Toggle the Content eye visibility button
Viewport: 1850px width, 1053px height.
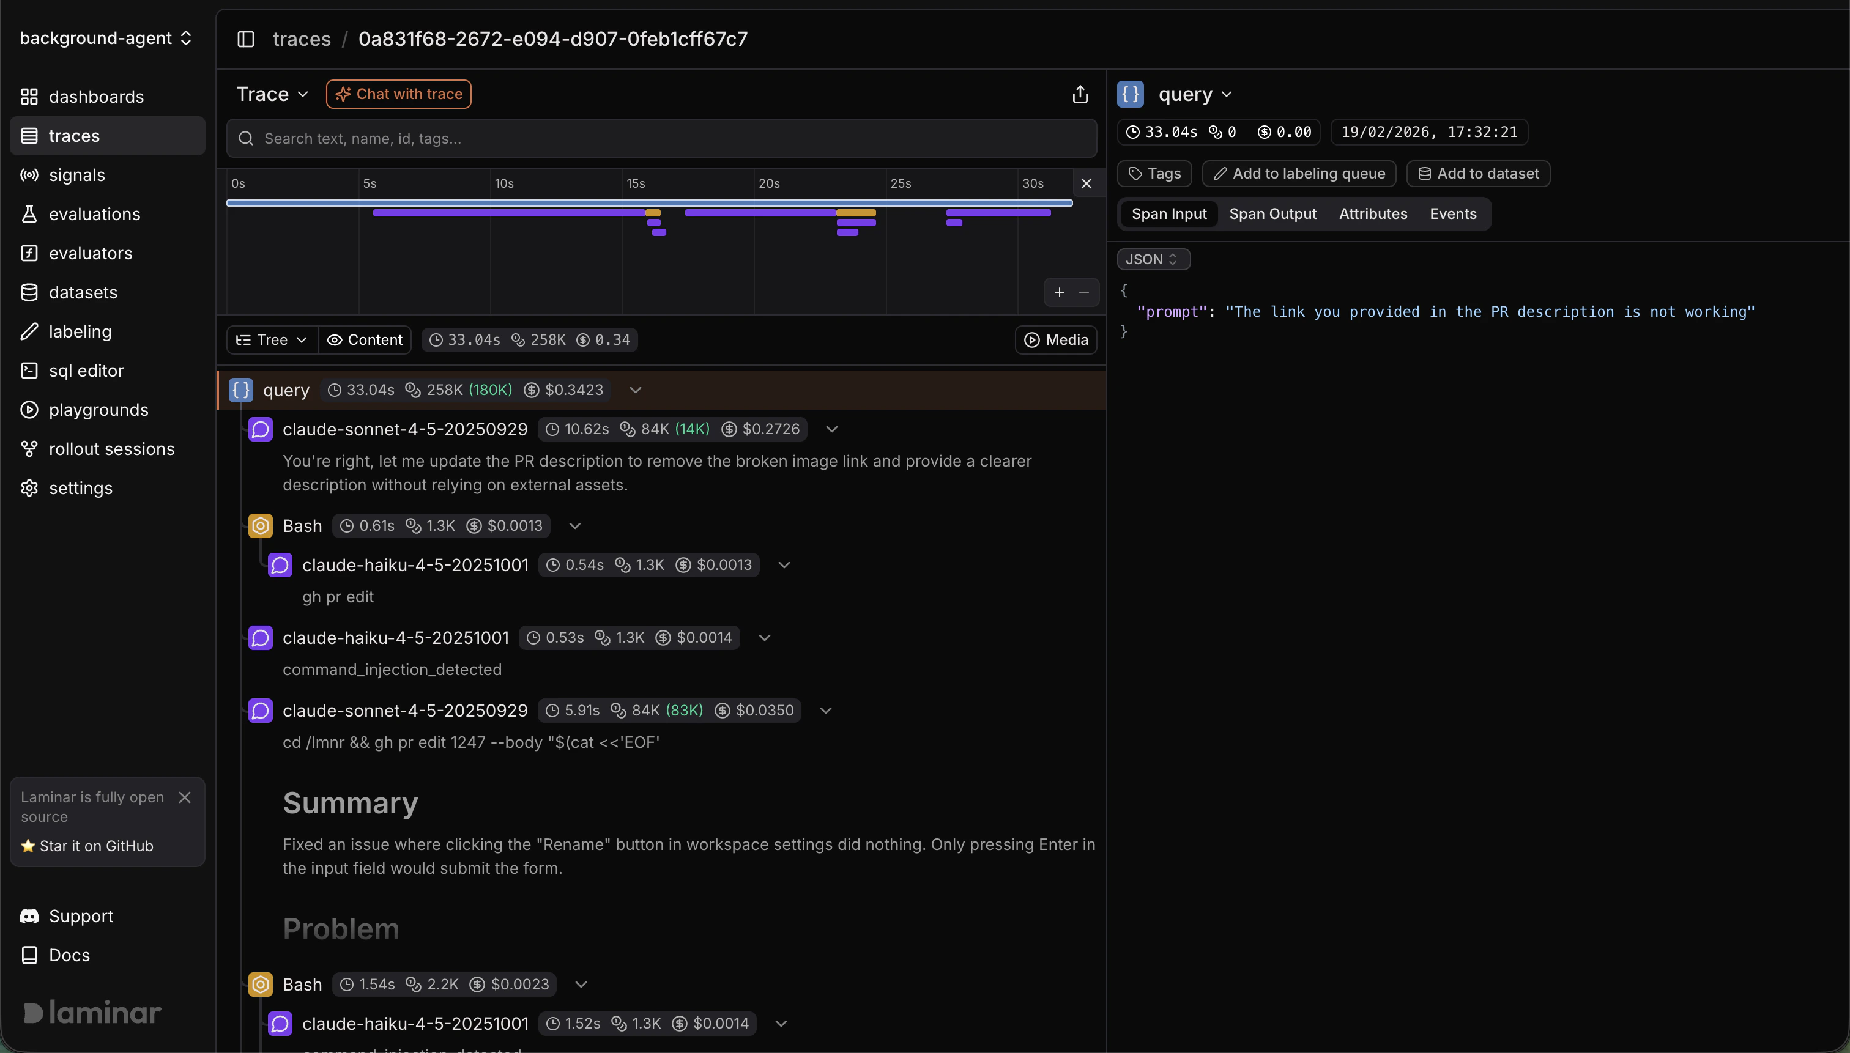(365, 340)
